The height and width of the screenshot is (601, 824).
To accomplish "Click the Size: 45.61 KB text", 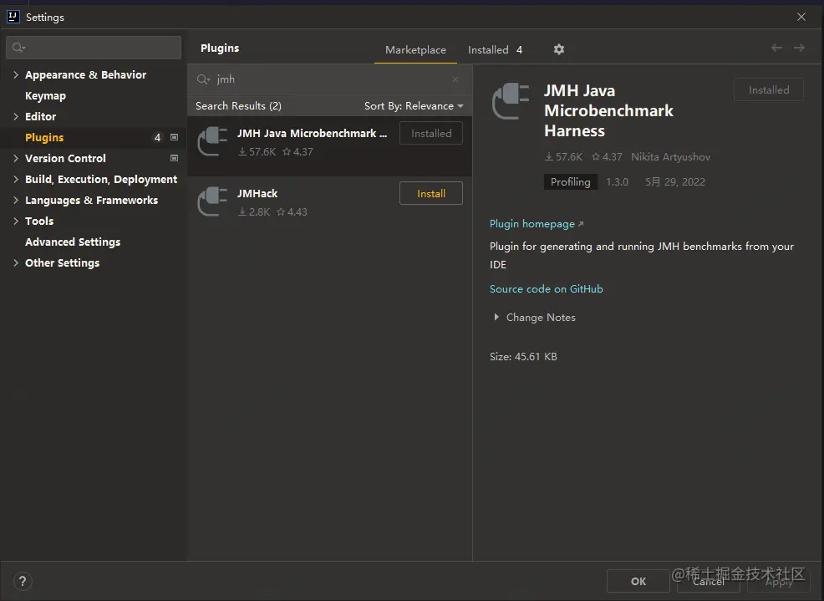I will pos(523,356).
